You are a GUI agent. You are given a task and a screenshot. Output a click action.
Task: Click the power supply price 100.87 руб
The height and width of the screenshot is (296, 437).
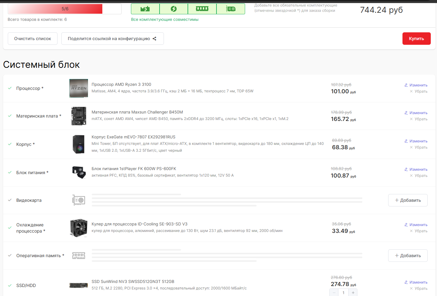pos(343,176)
